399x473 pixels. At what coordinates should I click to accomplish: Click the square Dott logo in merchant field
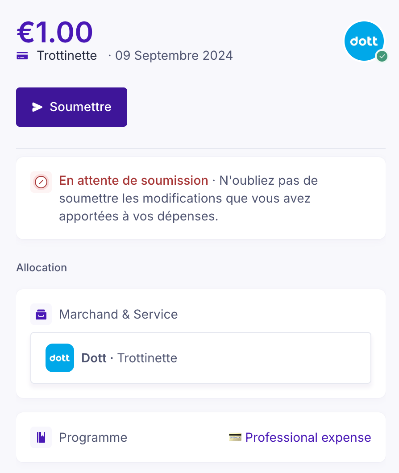pos(60,358)
